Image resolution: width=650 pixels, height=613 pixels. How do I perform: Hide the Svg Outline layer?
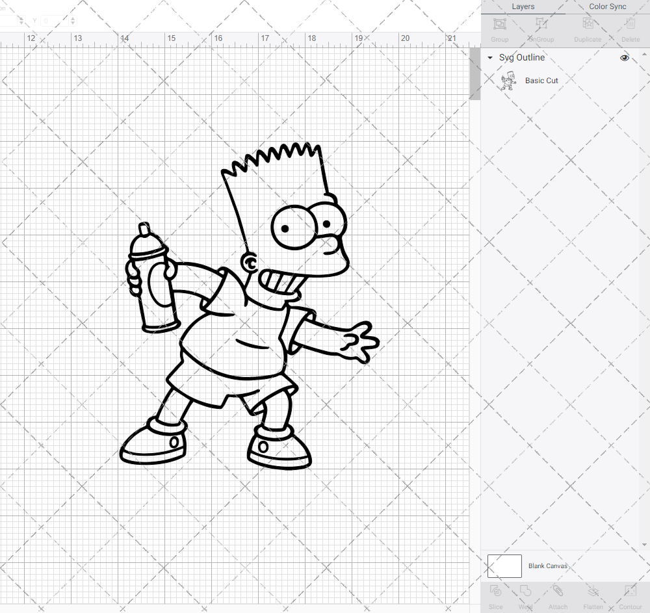tap(624, 57)
